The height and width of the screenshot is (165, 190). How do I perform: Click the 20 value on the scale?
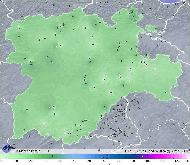coord(31,161)
